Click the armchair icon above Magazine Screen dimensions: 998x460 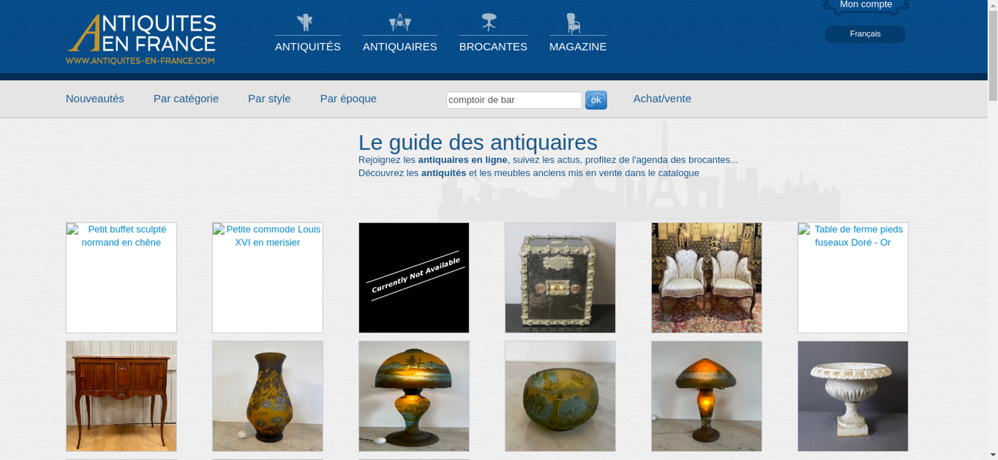[x=573, y=23]
